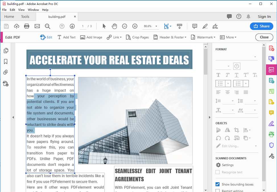Open More Tools wrench icon
Image resolution: width=277 pixels, height=192 pixels.
coord(271,156)
